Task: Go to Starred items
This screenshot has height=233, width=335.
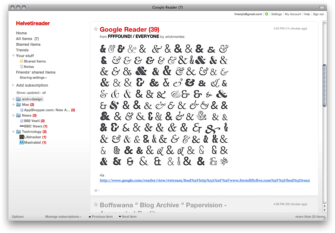Action: (x=28, y=44)
